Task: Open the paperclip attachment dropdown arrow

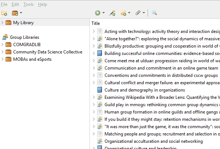Action: pyautogui.click(x=144, y=13)
